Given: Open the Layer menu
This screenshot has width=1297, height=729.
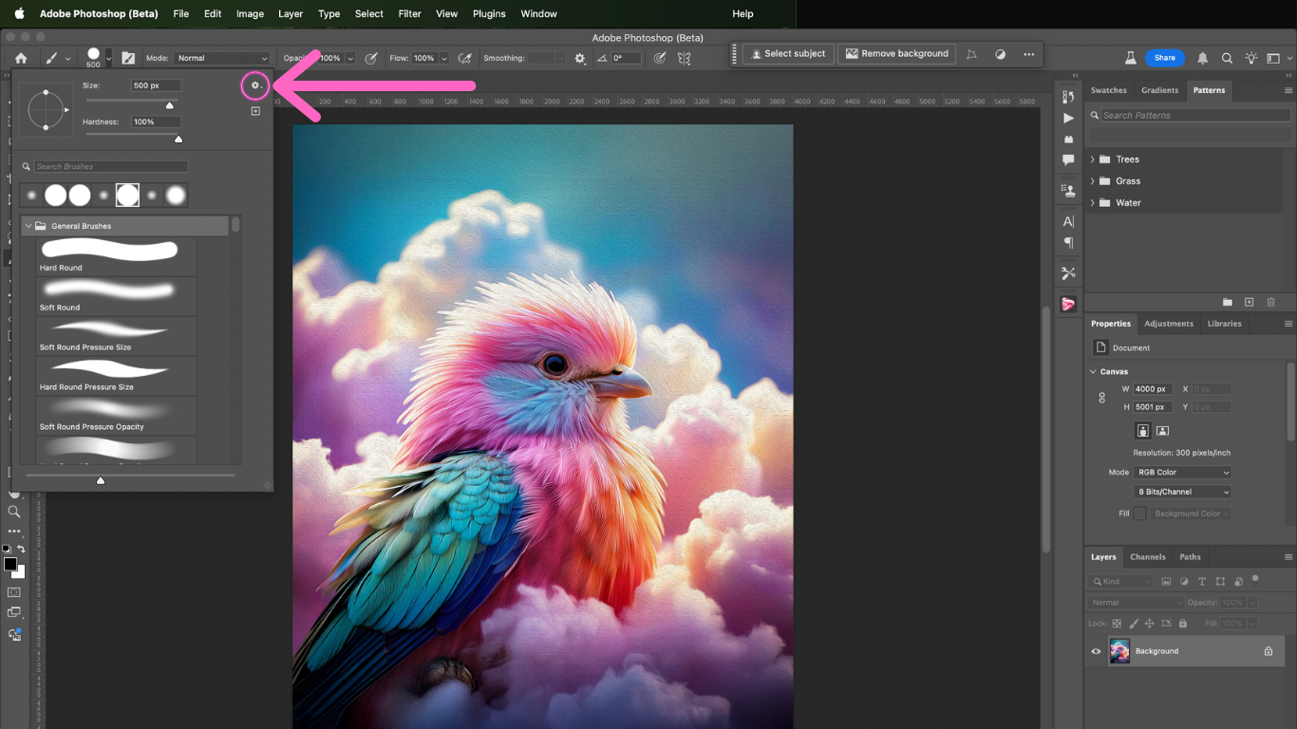Looking at the screenshot, I should pos(291,14).
